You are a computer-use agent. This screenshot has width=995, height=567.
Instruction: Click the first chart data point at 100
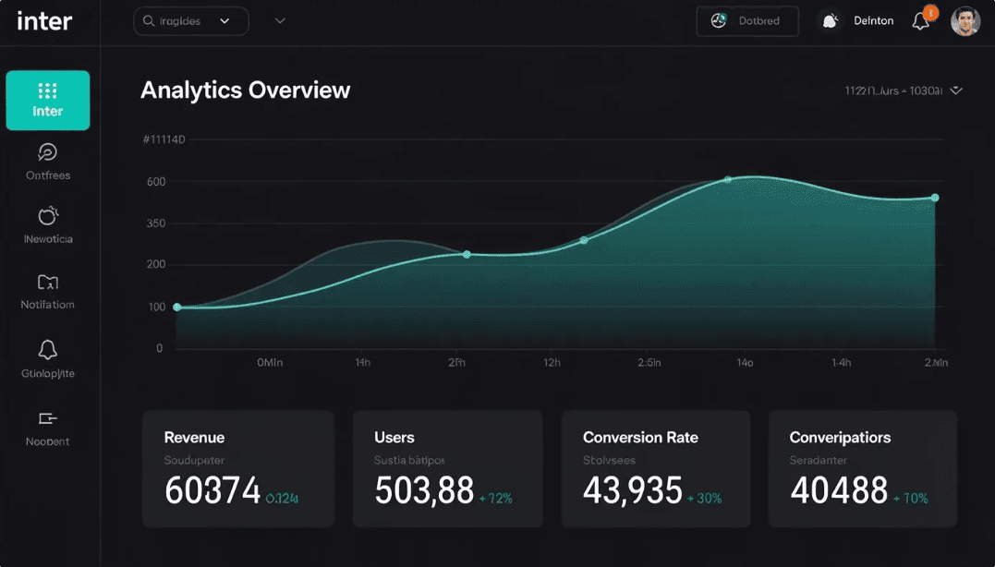coord(177,308)
